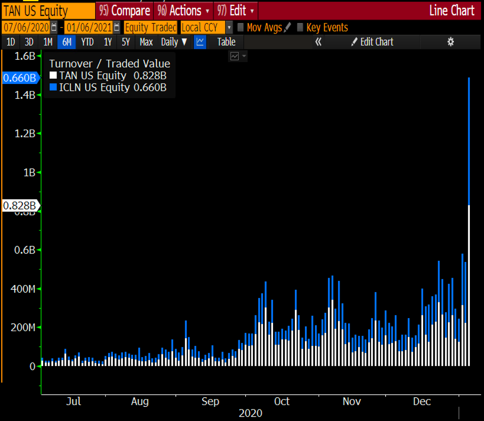This screenshot has height=421, width=484.
Task: Click the small chart legend icon
Action: point(234,56)
